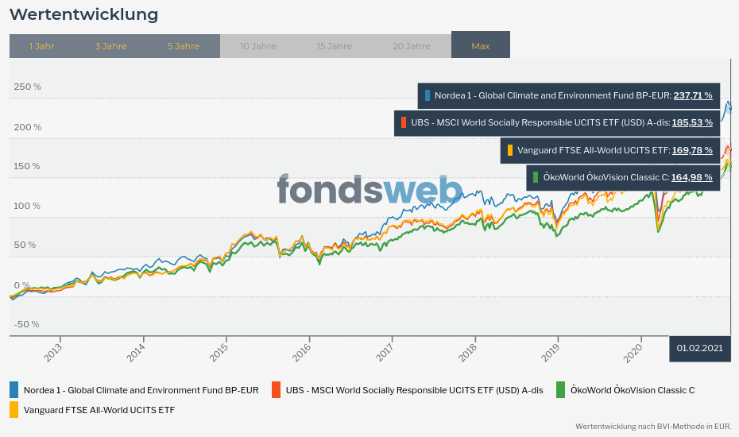
Task: Switch to the 3 Jahre tab
Action: pyautogui.click(x=110, y=46)
